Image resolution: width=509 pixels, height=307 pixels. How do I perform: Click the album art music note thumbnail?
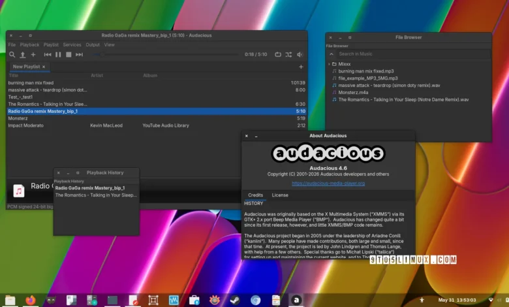19,191
